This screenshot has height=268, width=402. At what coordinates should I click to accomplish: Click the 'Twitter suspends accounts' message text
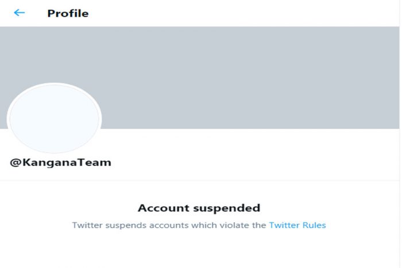pos(199,225)
